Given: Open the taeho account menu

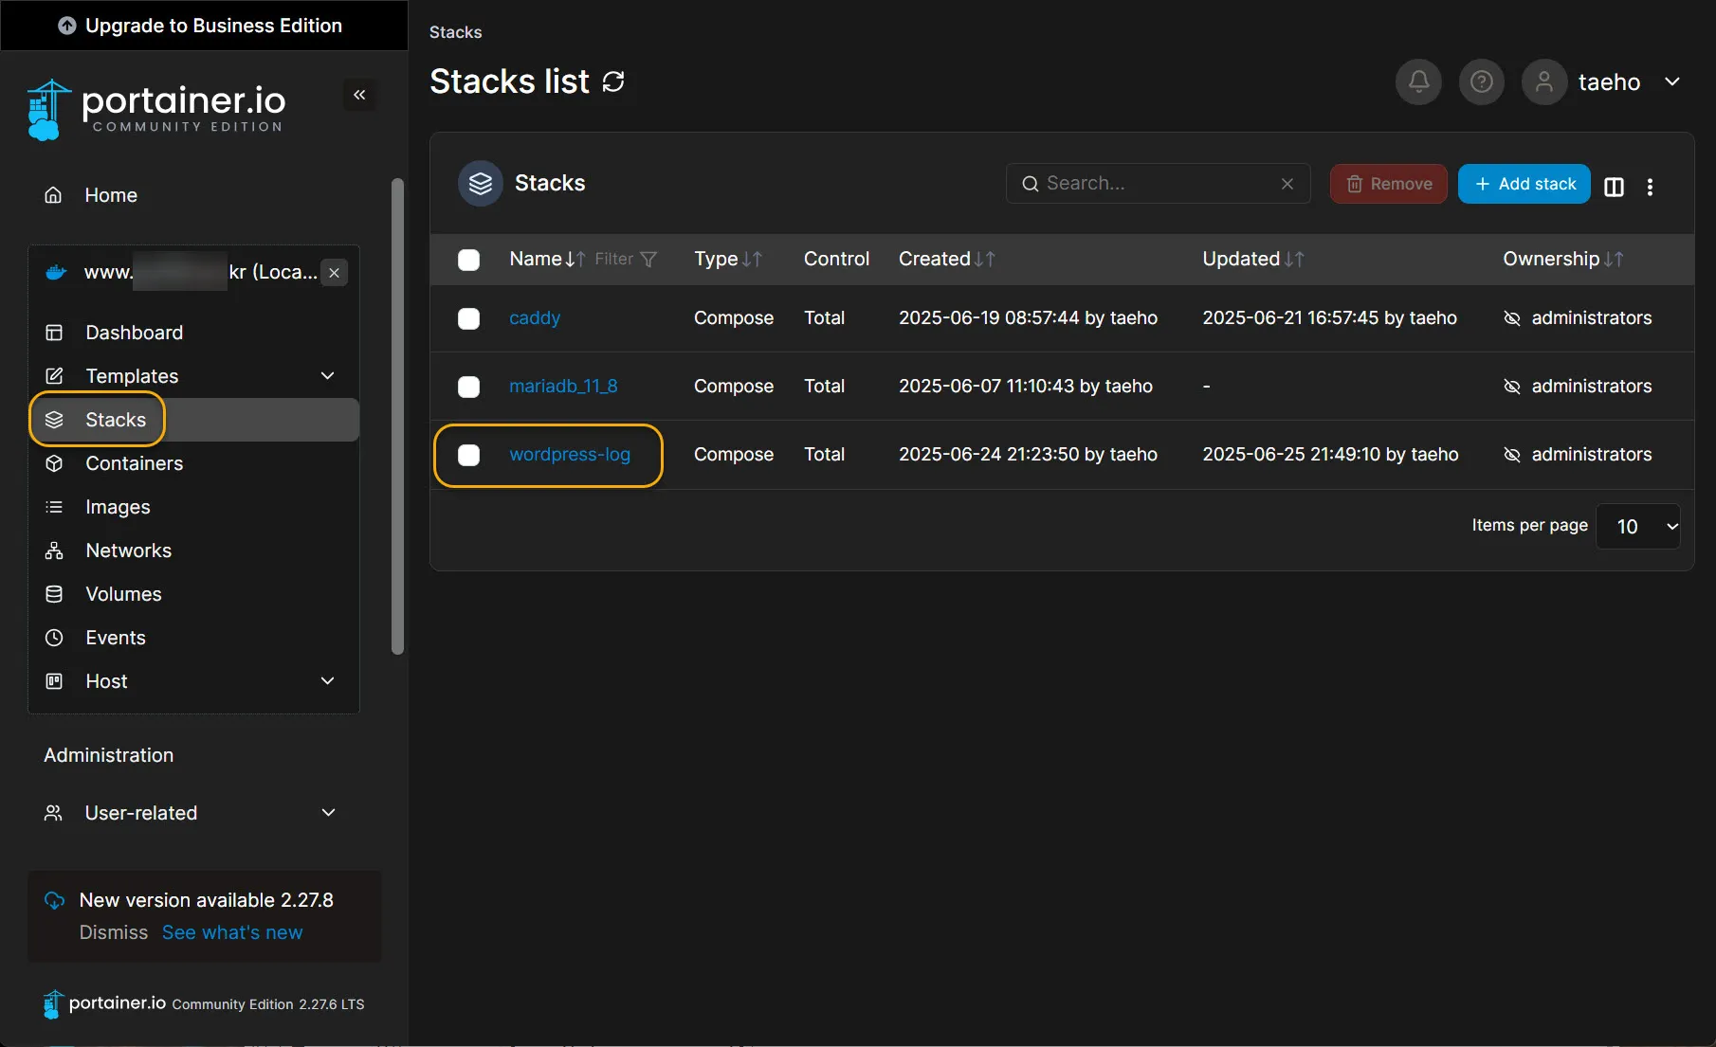Looking at the screenshot, I should [x=1610, y=81].
